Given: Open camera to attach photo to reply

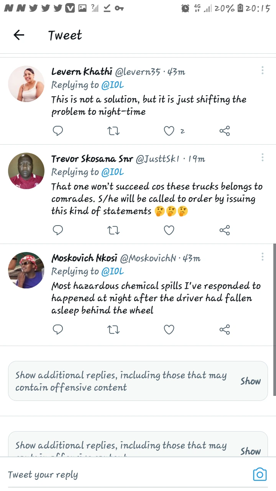Looking at the screenshot, I should coord(260,475).
